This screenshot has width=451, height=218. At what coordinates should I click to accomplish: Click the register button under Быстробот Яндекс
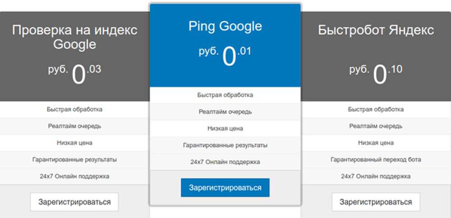(376, 202)
